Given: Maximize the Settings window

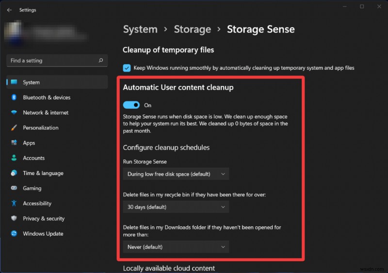Looking at the screenshot, I should [x=362, y=6].
